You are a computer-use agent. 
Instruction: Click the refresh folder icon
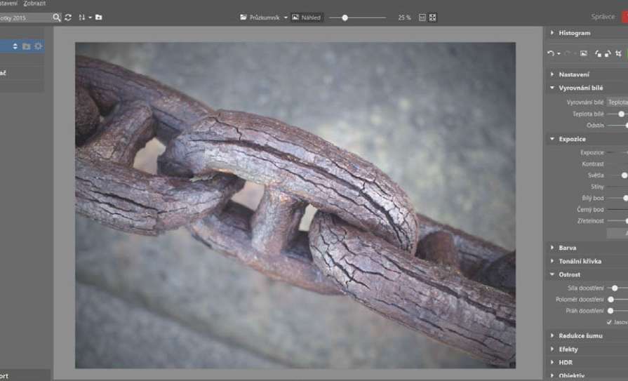(68, 18)
